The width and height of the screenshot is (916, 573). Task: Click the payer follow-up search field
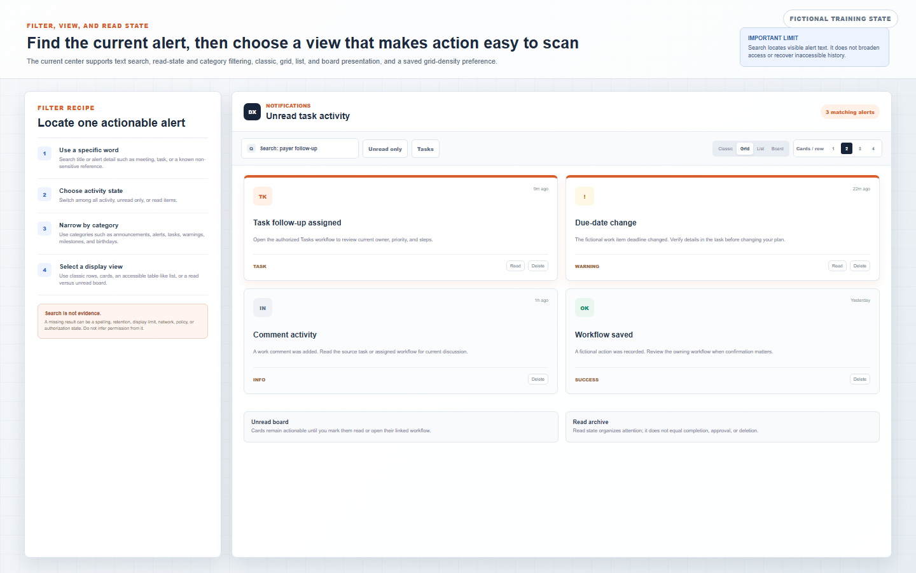[x=300, y=148]
